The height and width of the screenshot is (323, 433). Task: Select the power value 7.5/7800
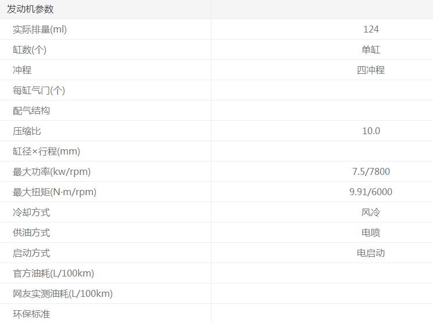[x=371, y=172]
